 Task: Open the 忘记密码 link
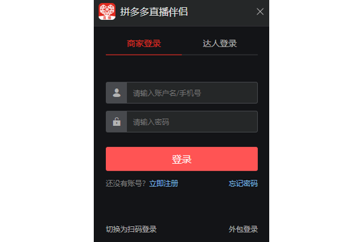[243, 183]
